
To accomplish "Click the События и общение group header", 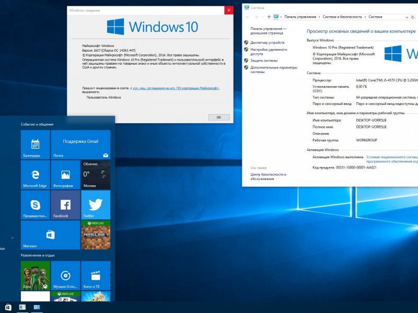I will tap(37, 124).
